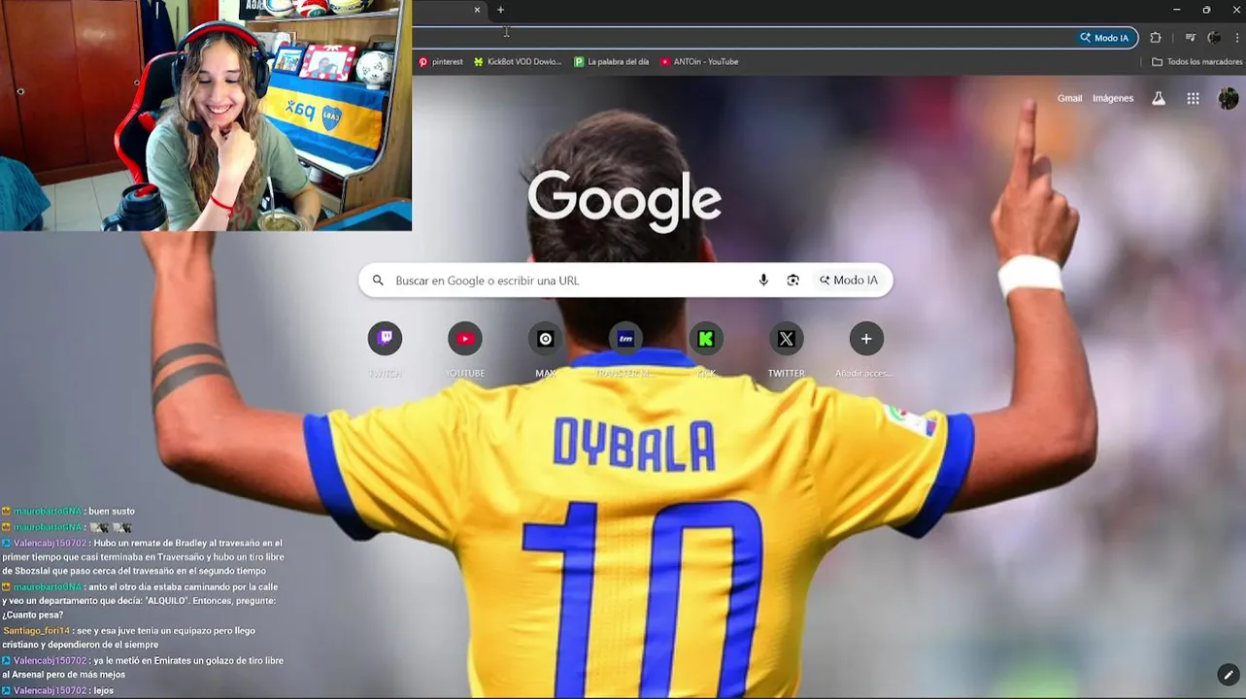This screenshot has height=699, width=1246.
Task: Search by image with Google Lens icon
Action: [x=792, y=281]
